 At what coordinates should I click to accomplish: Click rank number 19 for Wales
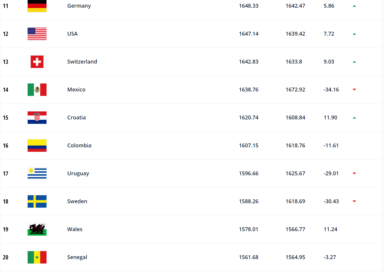[6, 229]
